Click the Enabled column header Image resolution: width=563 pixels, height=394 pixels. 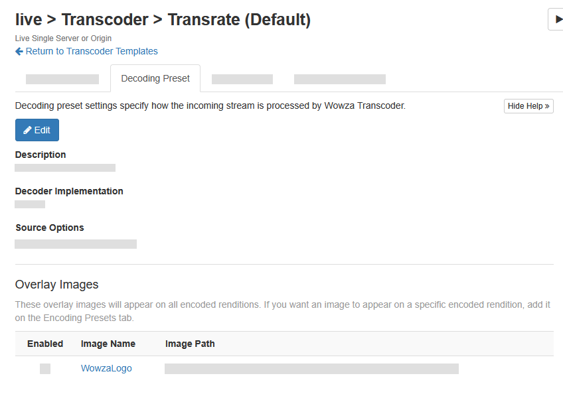pyautogui.click(x=45, y=344)
